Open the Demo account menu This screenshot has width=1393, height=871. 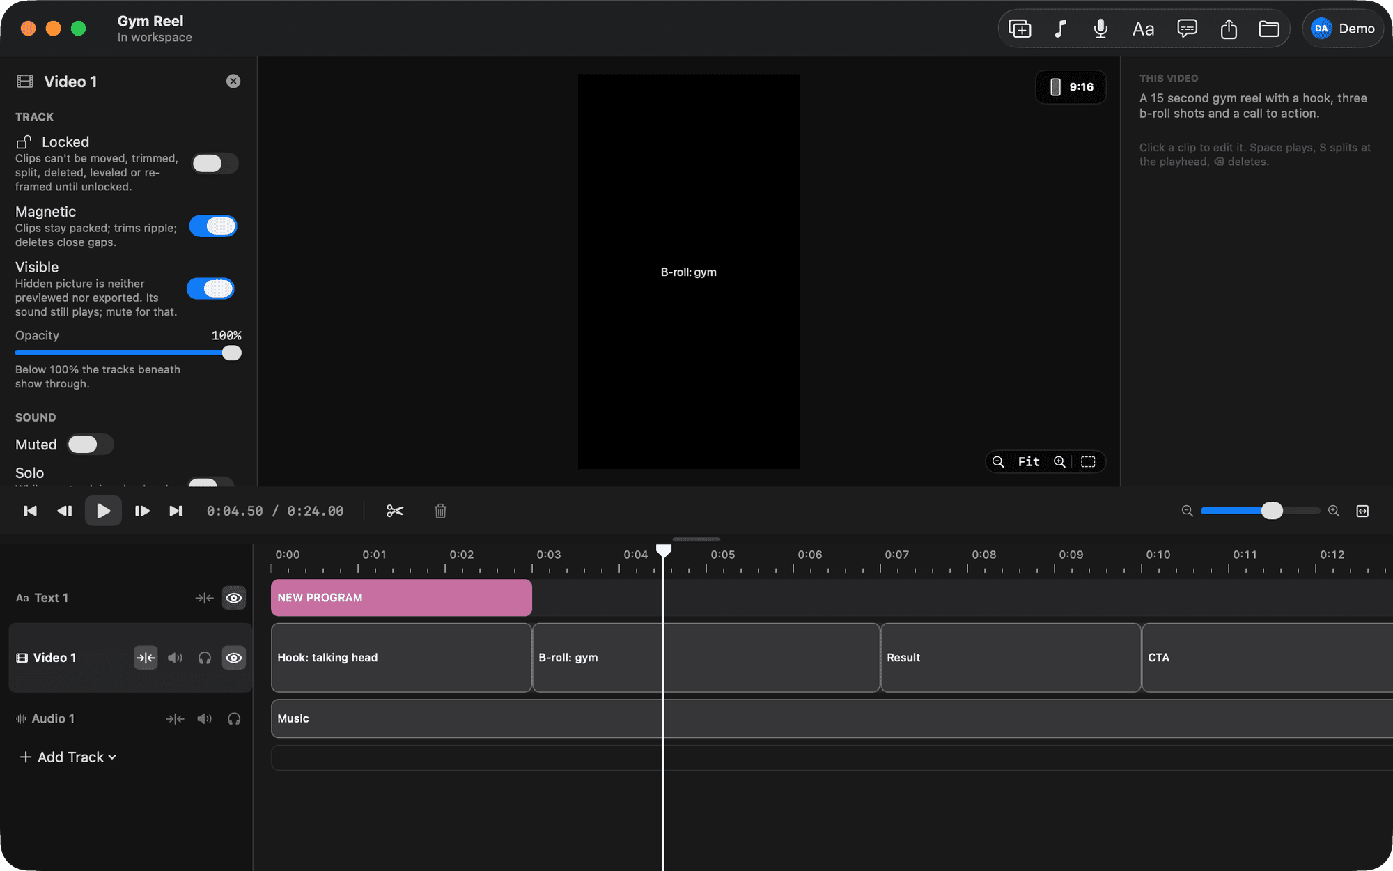(x=1342, y=29)
